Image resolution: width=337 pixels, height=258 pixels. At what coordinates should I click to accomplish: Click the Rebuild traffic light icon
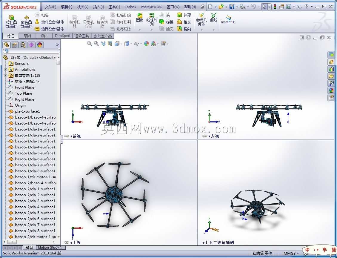coord(275,7)
